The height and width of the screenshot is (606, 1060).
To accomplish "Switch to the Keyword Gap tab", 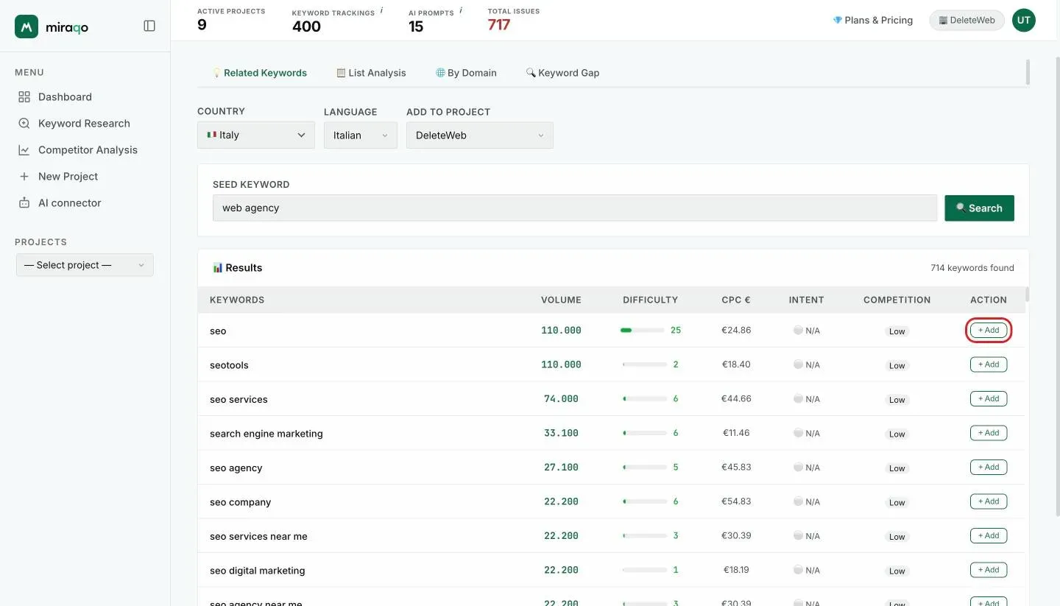I will click(562, 73).
